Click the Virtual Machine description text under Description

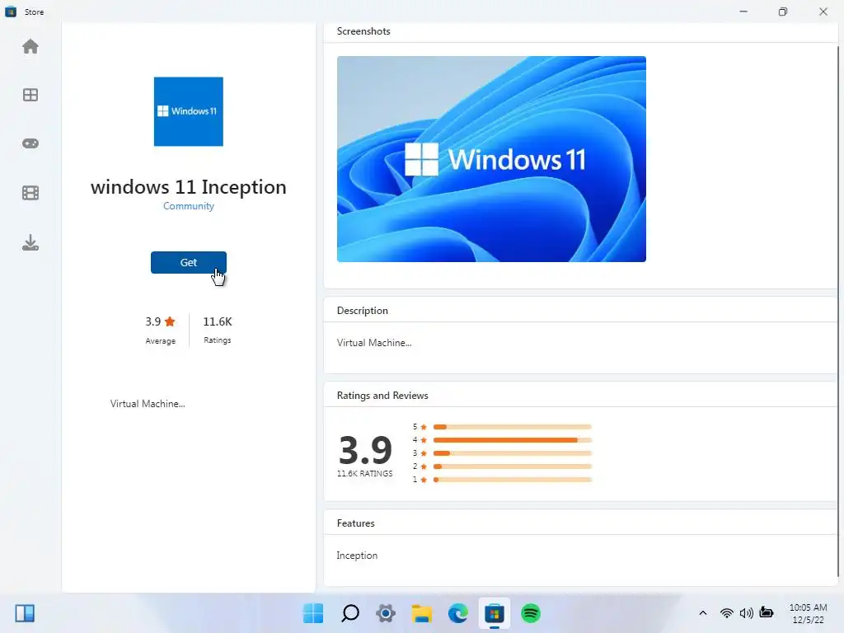pos(374,343)
